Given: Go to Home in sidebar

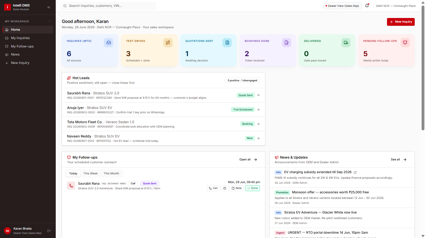Looking at the screenshot, I should (28, 29).
